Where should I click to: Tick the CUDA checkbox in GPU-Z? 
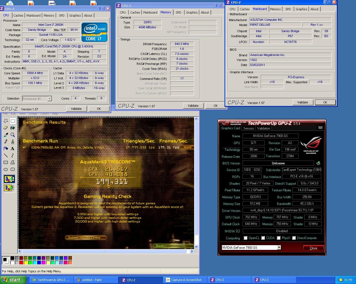pos(263,238)
